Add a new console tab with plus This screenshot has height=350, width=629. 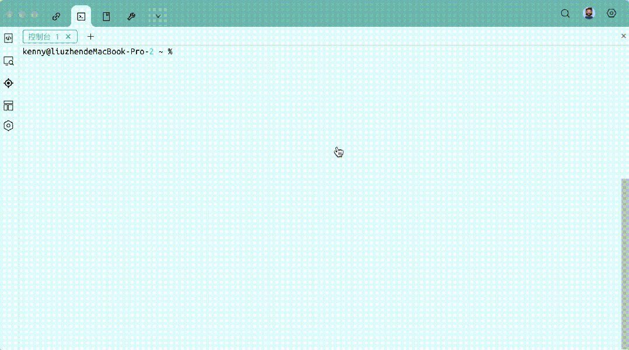(x=90, y=37)
